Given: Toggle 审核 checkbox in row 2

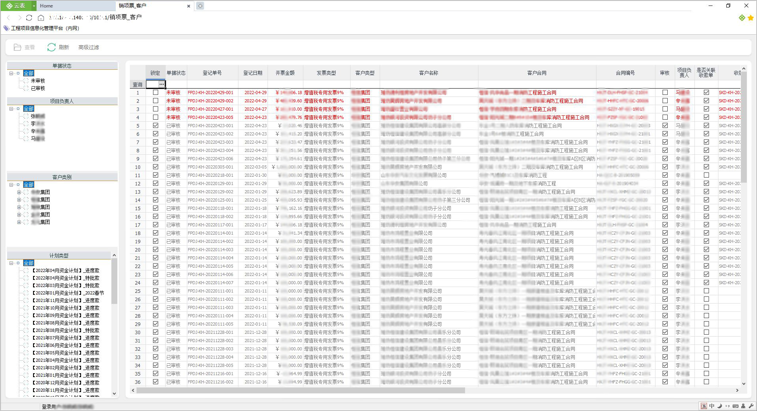Looking at the screenshot, I should (665, 101).
